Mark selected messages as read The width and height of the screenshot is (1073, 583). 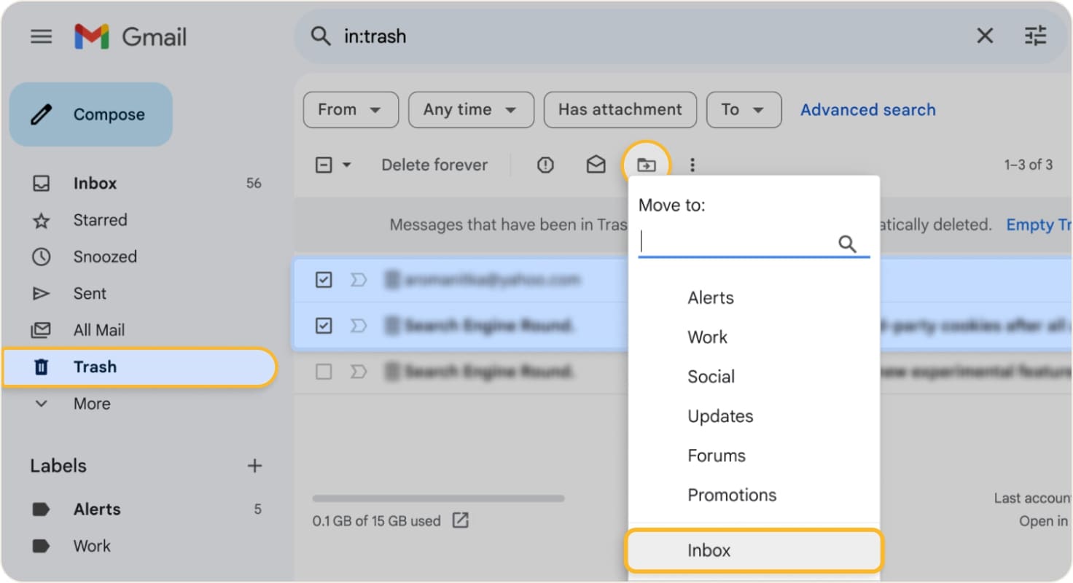[596, 165]
